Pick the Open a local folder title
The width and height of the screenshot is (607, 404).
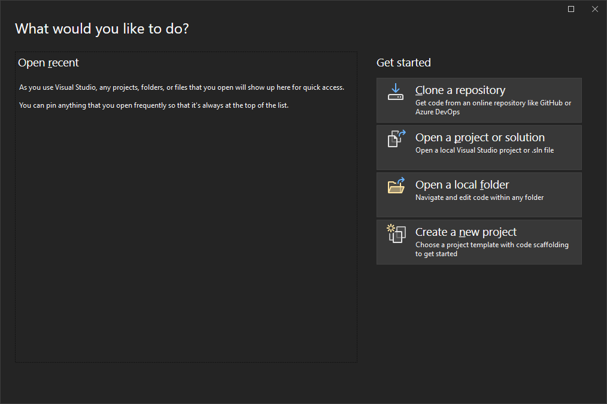click(462, 184)
